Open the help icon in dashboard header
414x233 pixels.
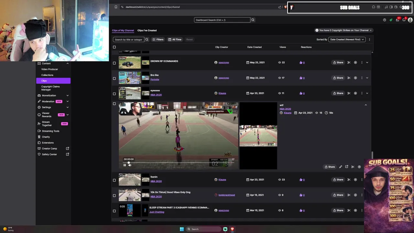click(x=384, y=20)
